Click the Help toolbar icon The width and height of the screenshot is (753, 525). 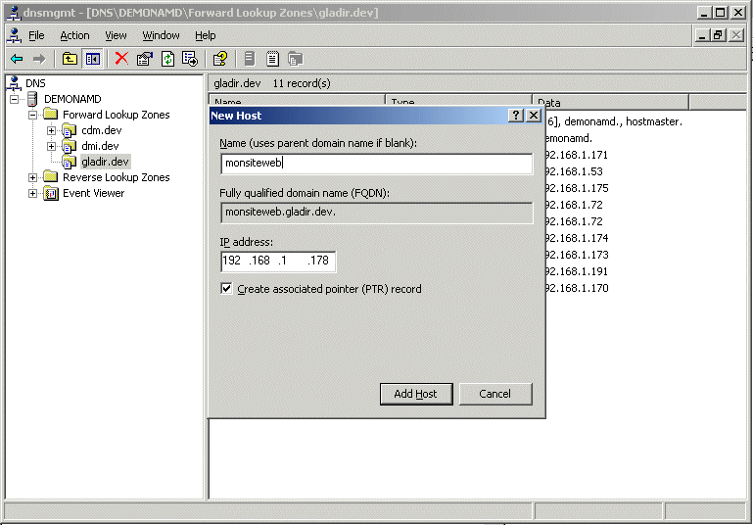point(220,59)
